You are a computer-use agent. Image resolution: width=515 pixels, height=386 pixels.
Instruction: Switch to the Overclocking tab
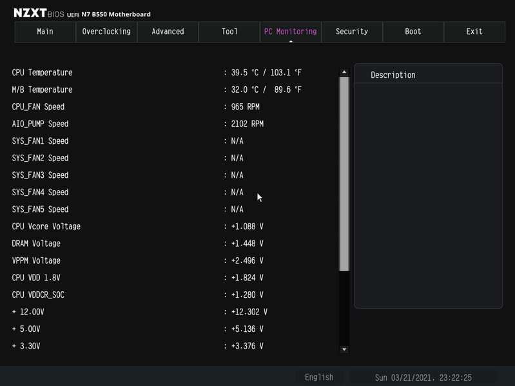[106, 32]
